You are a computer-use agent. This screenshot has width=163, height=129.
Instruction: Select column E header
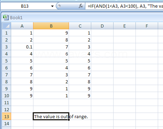click(x=124, y=26)
